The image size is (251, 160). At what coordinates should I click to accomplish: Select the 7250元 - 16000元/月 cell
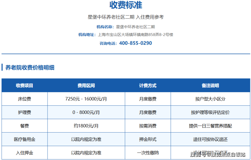click(86, 99)
